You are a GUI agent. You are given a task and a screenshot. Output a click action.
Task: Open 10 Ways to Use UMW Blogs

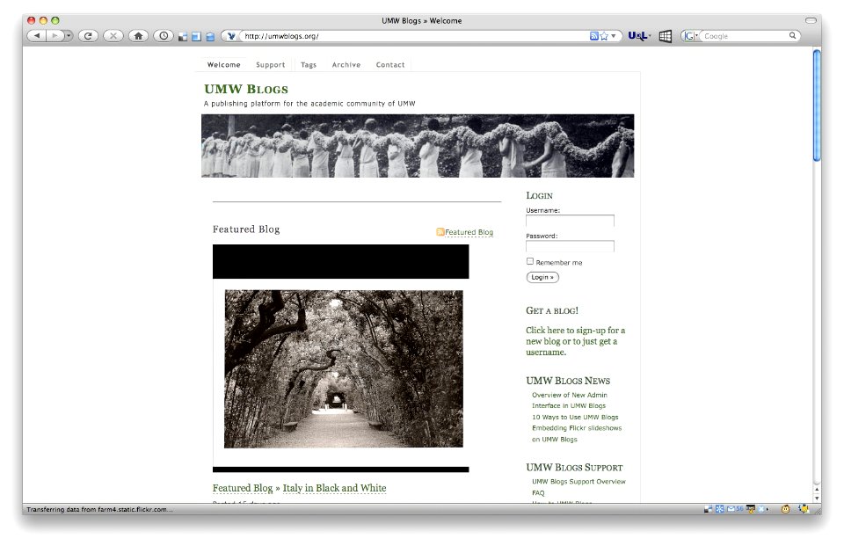[x=575, y=418]
